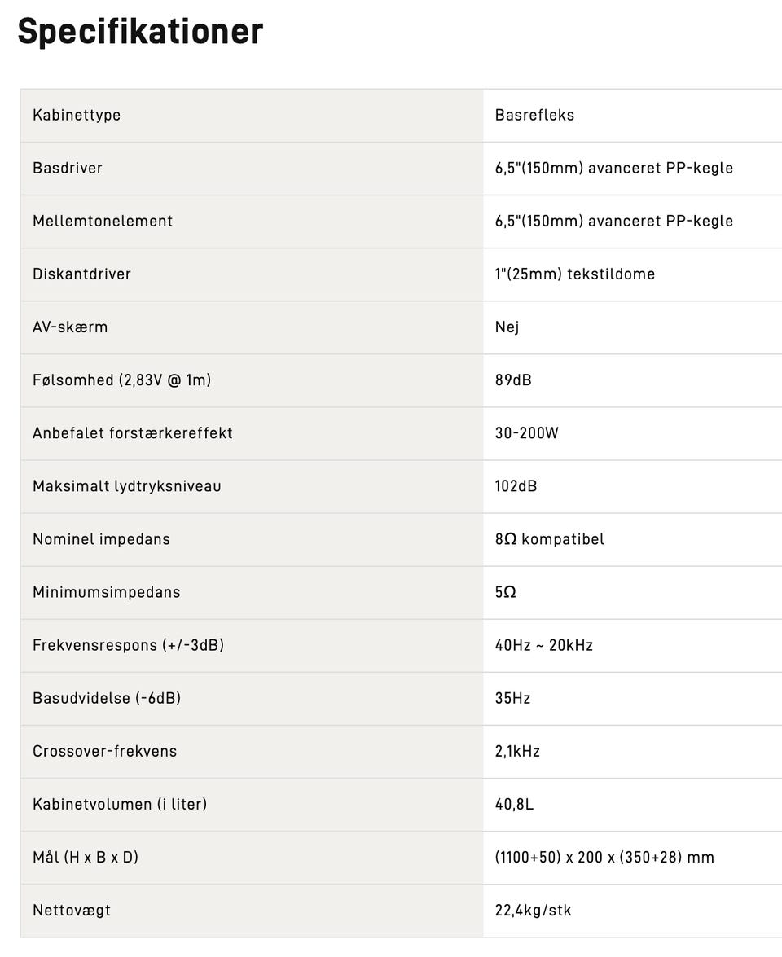This screenshot has width=782, height=957.
Task: Select the 2,1kHz crossover value
Action: [517, 751]
